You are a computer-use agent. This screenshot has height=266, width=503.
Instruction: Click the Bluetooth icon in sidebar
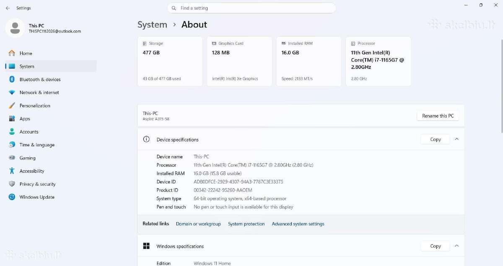click(x=12, y=79)
